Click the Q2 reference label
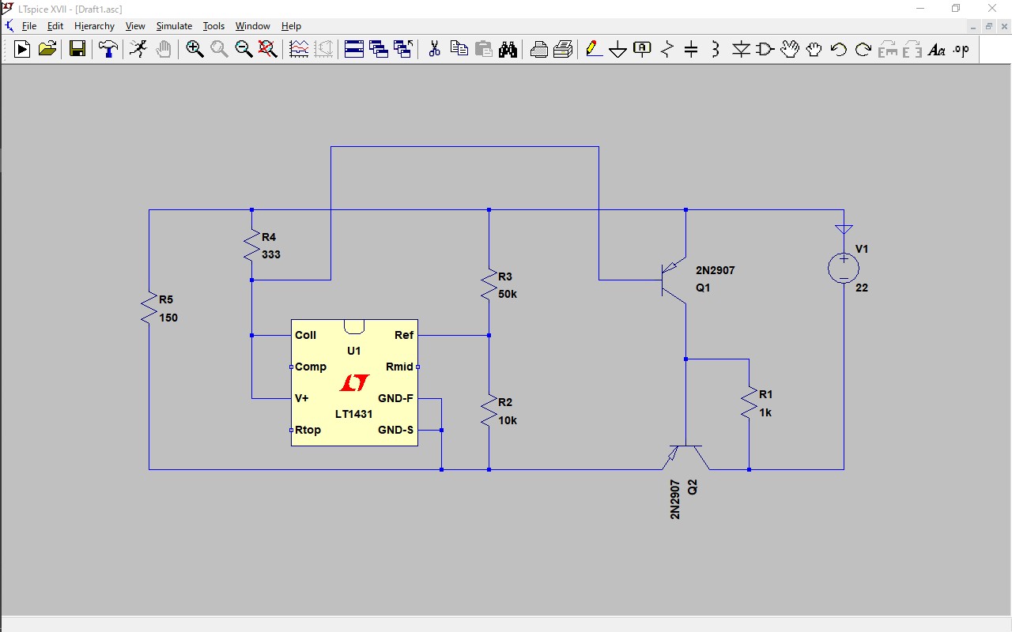Screen dimensions: 1012x632 point(693,487)
